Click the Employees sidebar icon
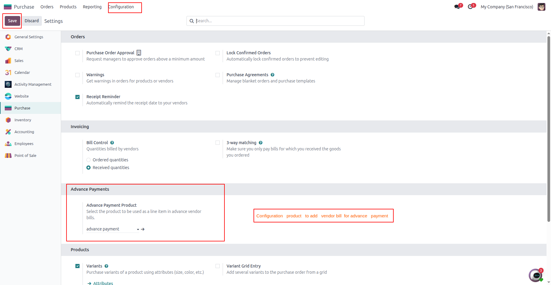Image resolution: width=551 pixels, height=285 pixels. pyautogui.click(x=8, y=144)
